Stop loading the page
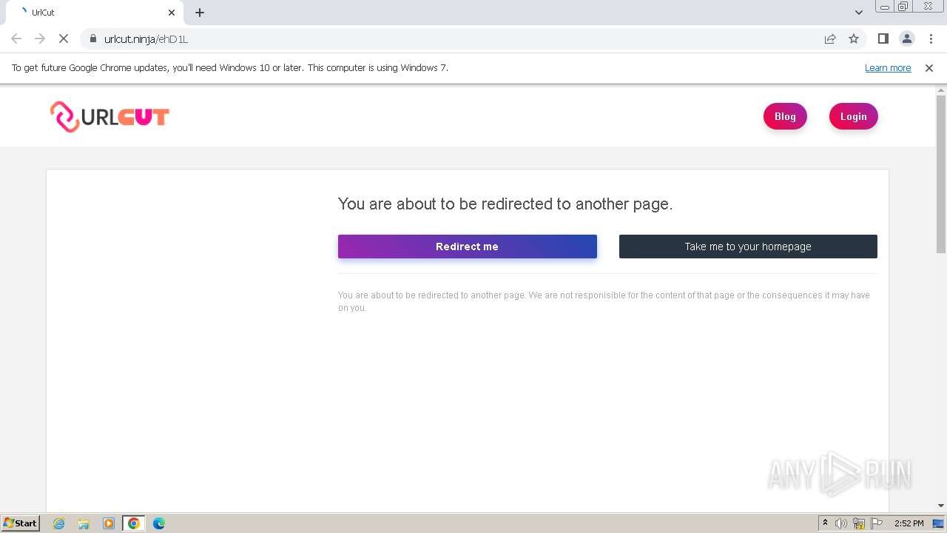Viewport: 947px width, 533px height. click(x=64, y=38)
